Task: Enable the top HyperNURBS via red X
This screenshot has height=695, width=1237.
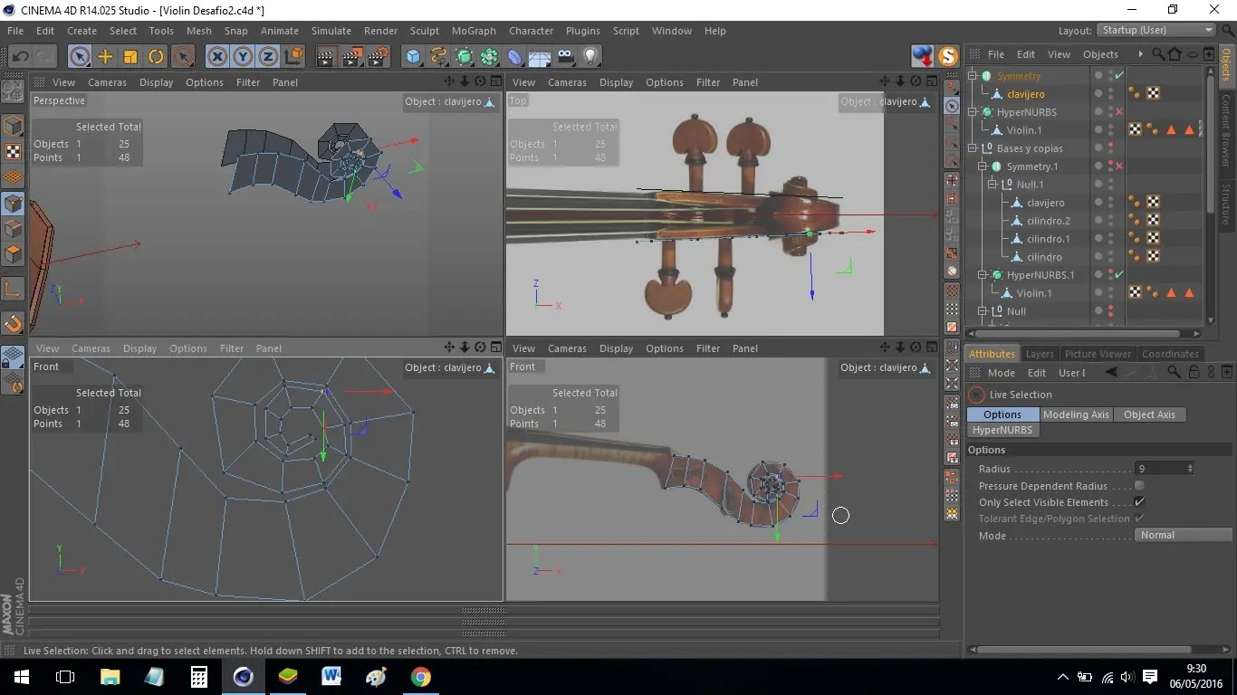Action: point(1120,112)
